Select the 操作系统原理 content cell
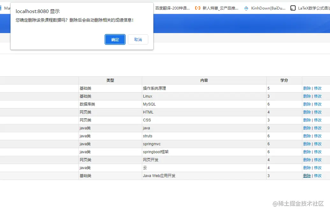Viewport: 330px width, 213px height. tap(204, 88)
